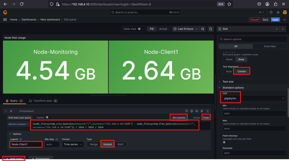Bookmark this page with the star icon
The height and width of the screenshot is (161, 289).
pos(229,4)
